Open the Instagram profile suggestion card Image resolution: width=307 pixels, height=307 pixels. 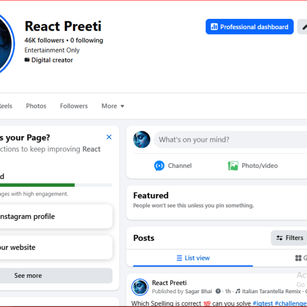[x=56, y=216]
